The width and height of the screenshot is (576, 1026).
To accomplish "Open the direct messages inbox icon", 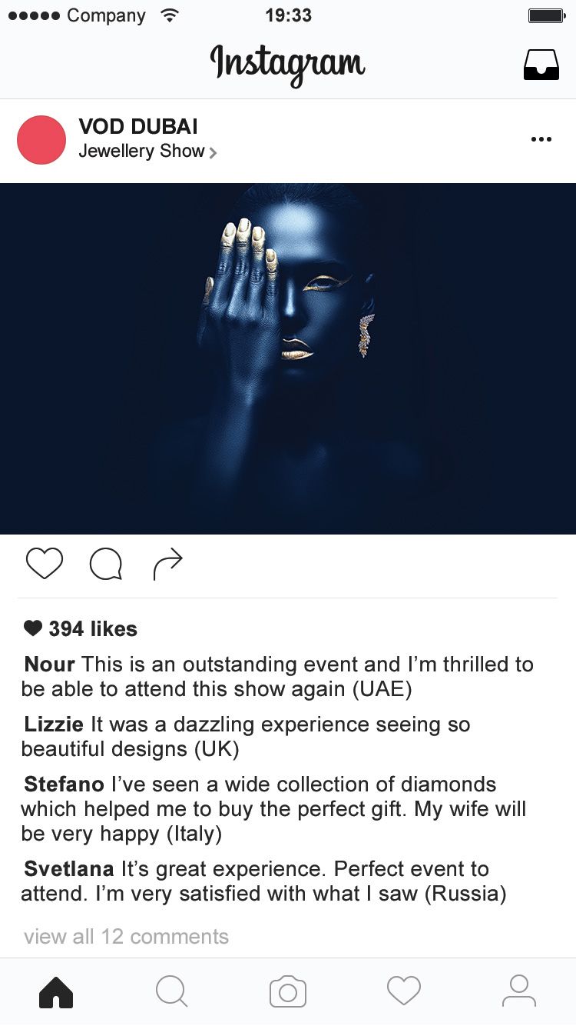I will (x=541, y=65).
